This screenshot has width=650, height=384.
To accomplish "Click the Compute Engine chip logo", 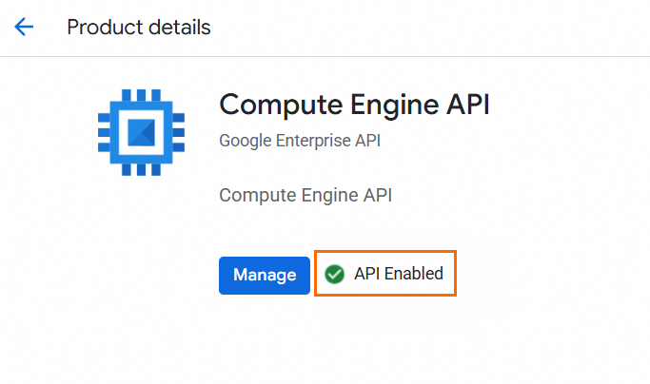I will tap(141, 132).
